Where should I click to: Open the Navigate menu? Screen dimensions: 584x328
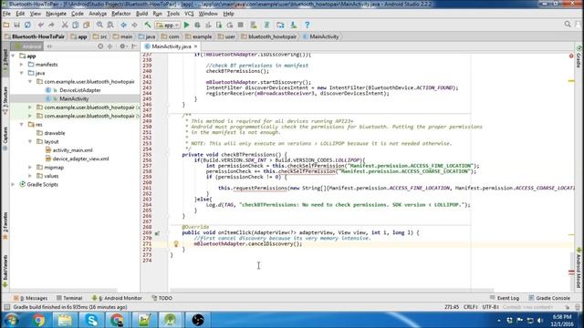[56, 14]
